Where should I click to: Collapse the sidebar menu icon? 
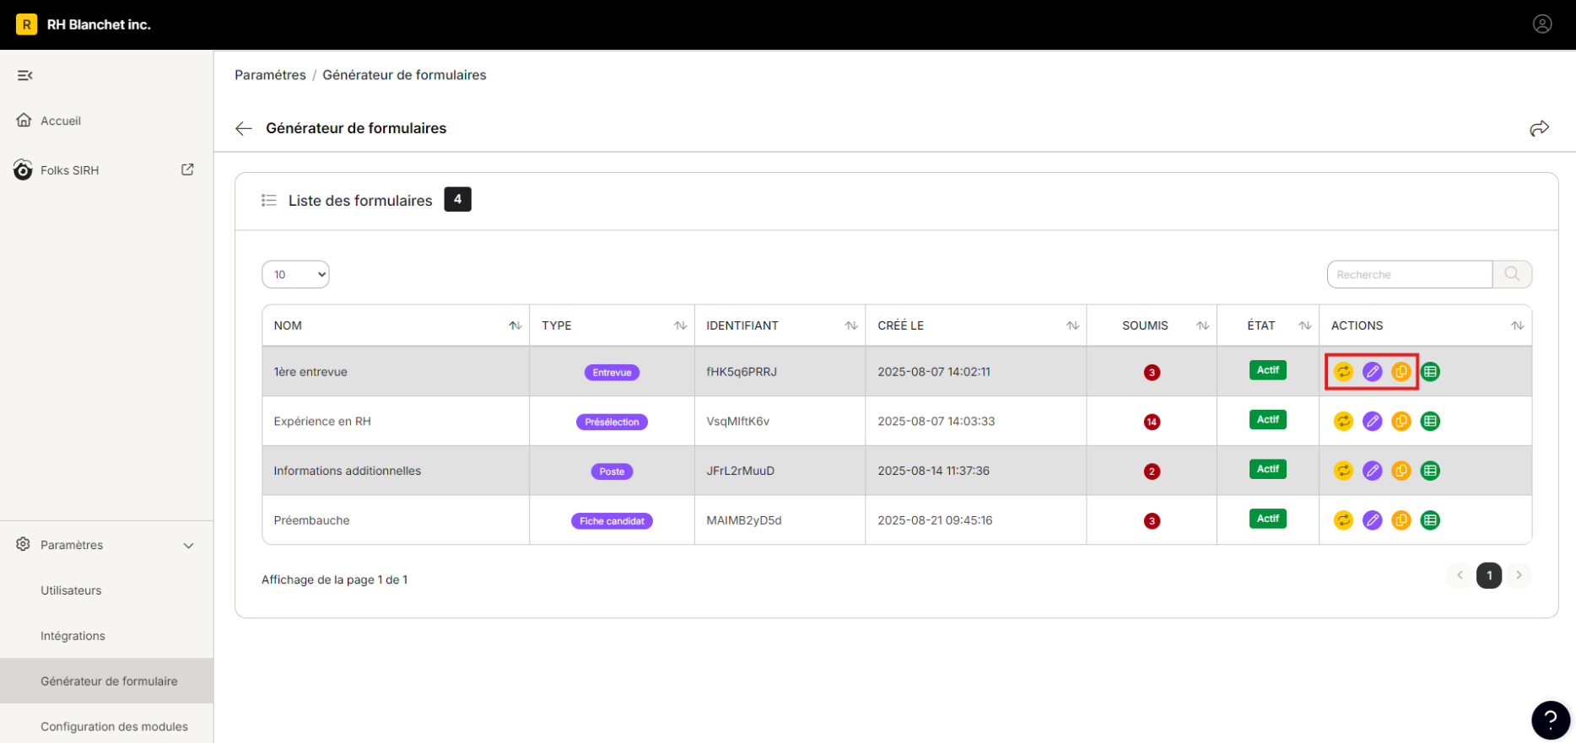[25, 75]
